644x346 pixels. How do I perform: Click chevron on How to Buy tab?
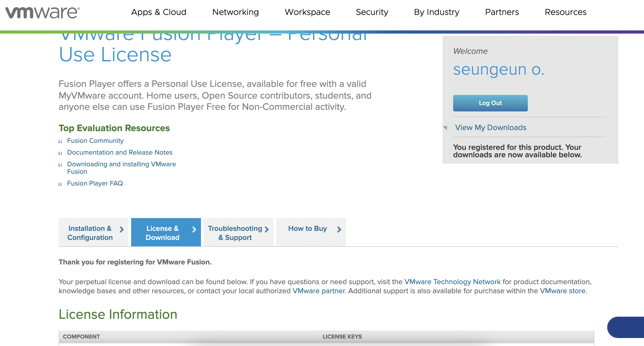tap(339, 229)
